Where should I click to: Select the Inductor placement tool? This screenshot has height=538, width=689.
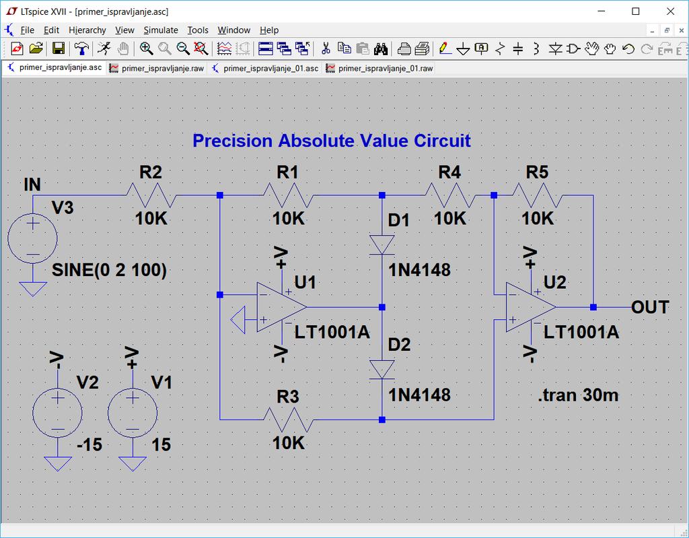pyautogui.click(x=536, y=48)
